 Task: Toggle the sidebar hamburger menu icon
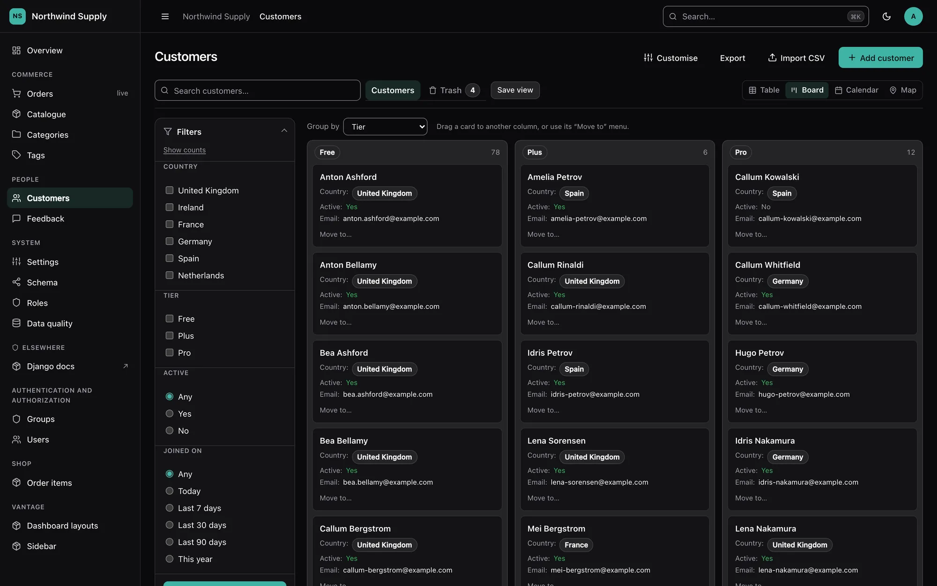coord(165,16)
